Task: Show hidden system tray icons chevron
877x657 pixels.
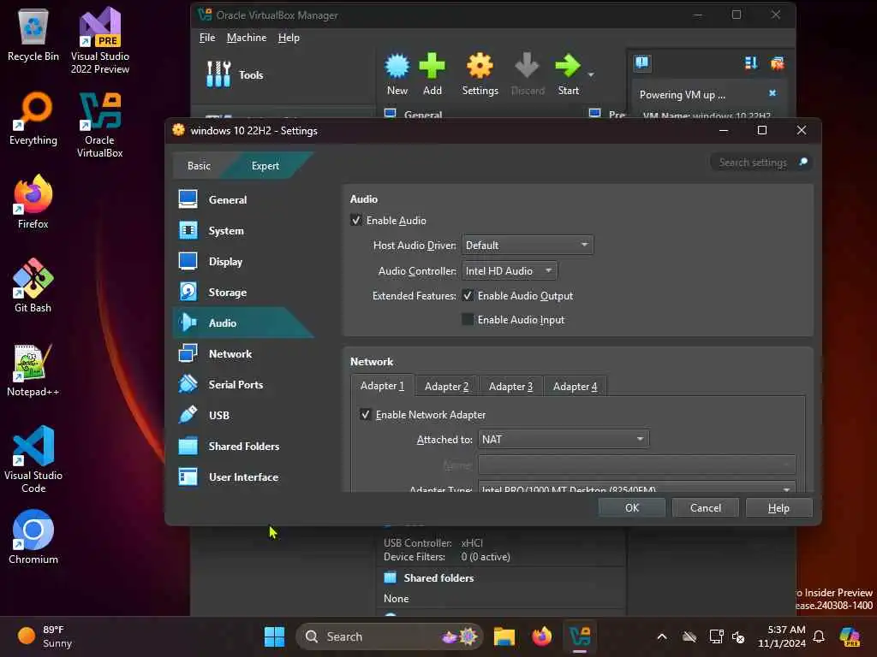Action: click(x=662, y=636)
